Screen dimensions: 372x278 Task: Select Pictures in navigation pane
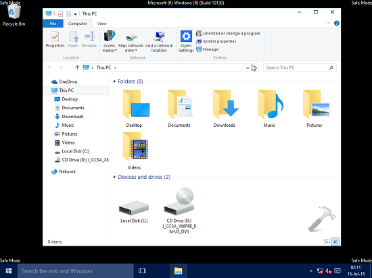pos(66,134)
